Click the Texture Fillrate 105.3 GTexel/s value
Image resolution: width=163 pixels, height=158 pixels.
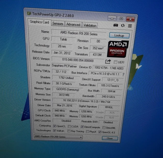(x=110, y=85)
